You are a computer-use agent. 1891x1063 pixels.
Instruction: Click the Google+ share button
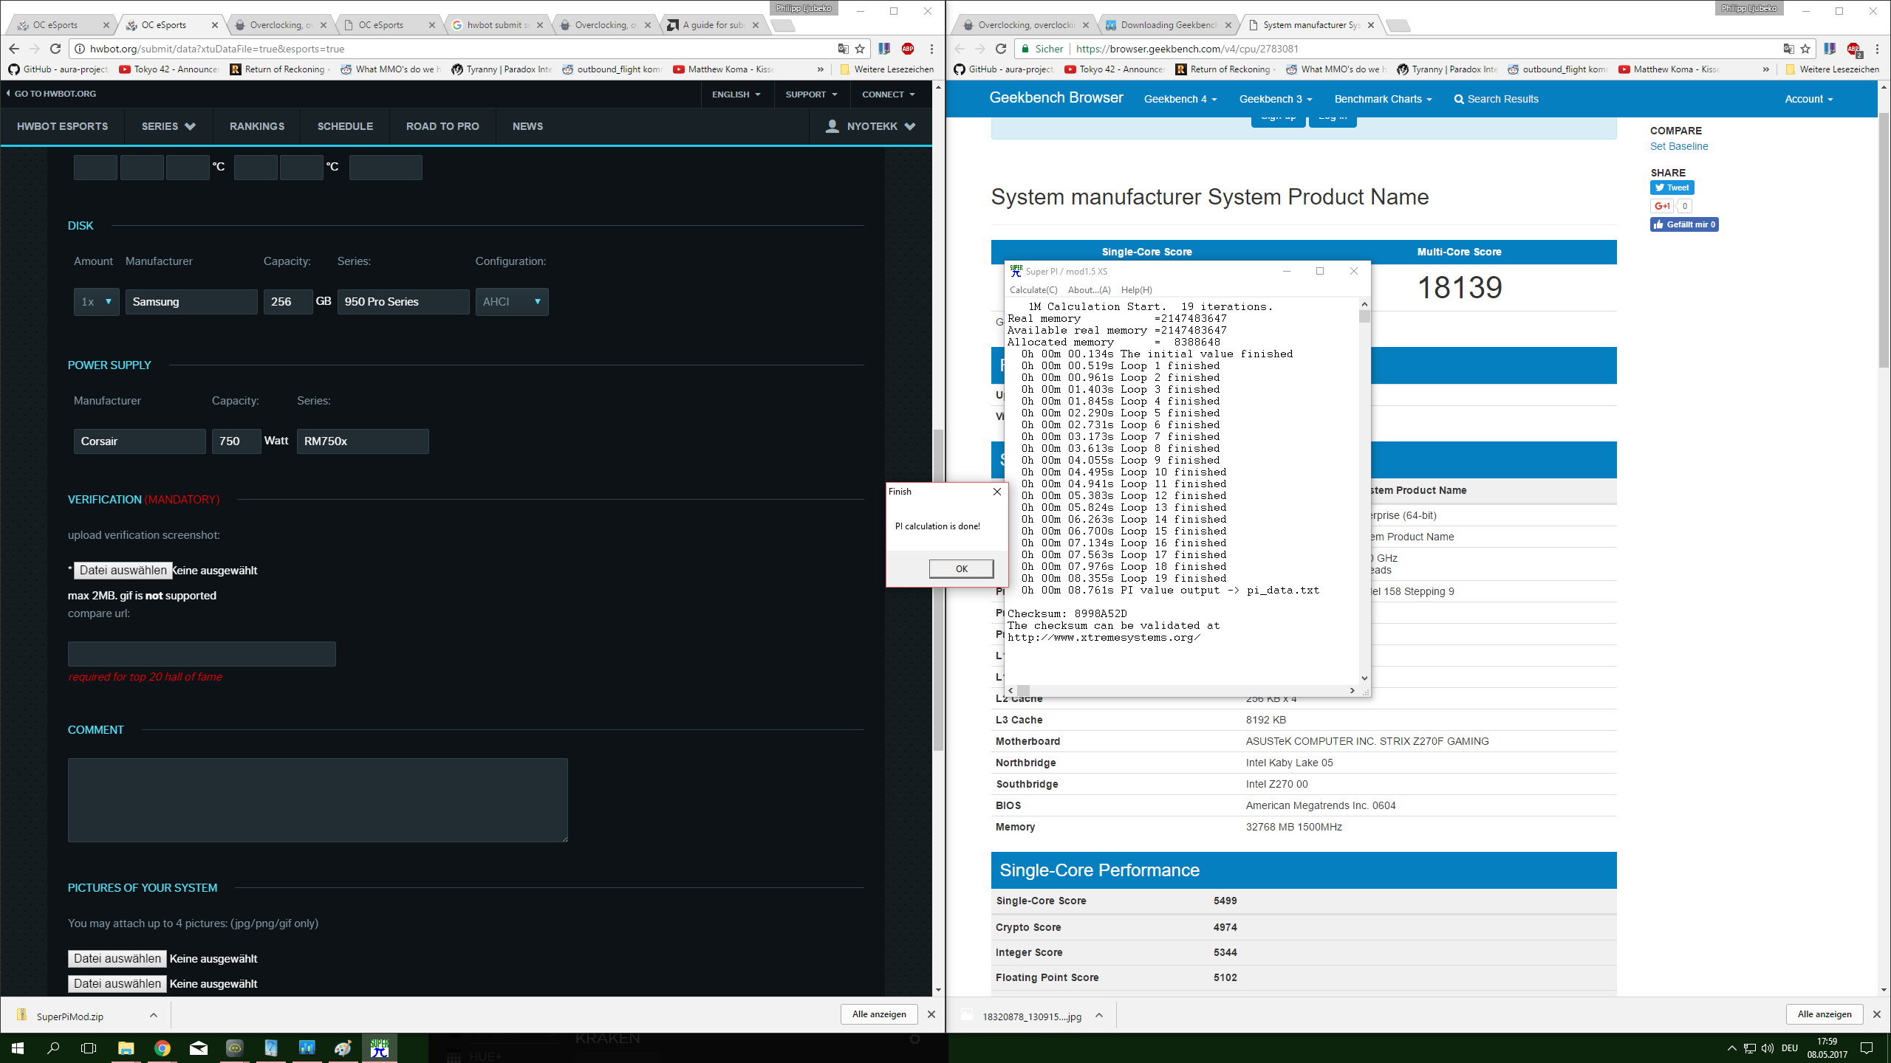click(x=1661, y=206)
